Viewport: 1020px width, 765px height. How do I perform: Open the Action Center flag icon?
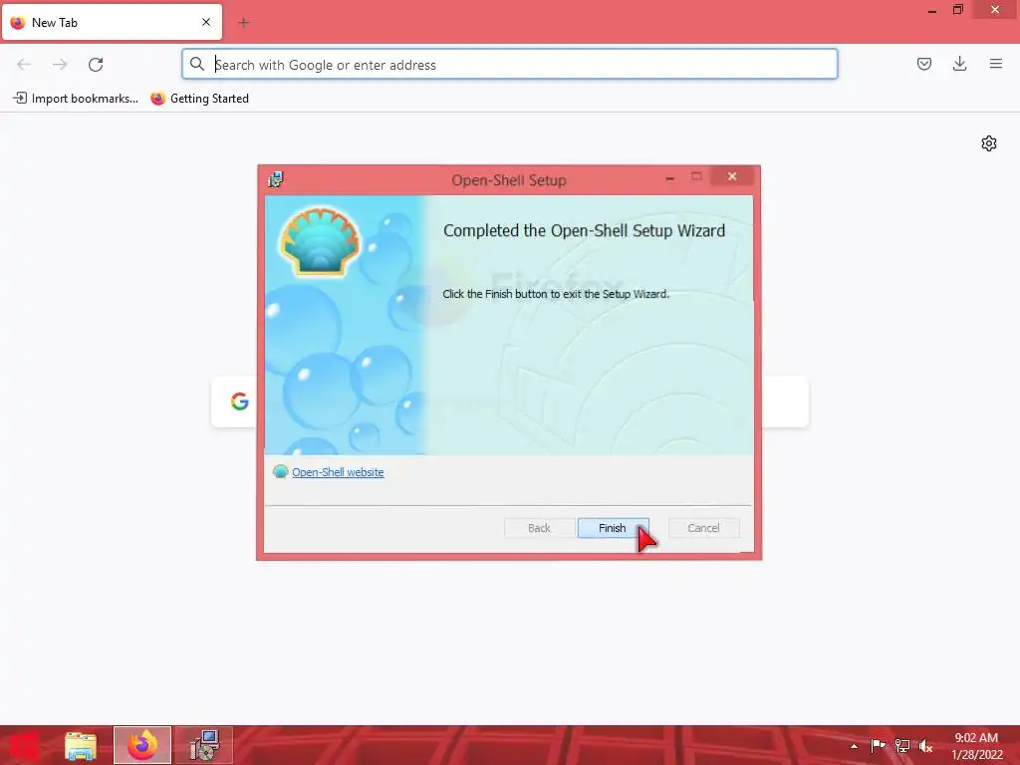[878, 745]
